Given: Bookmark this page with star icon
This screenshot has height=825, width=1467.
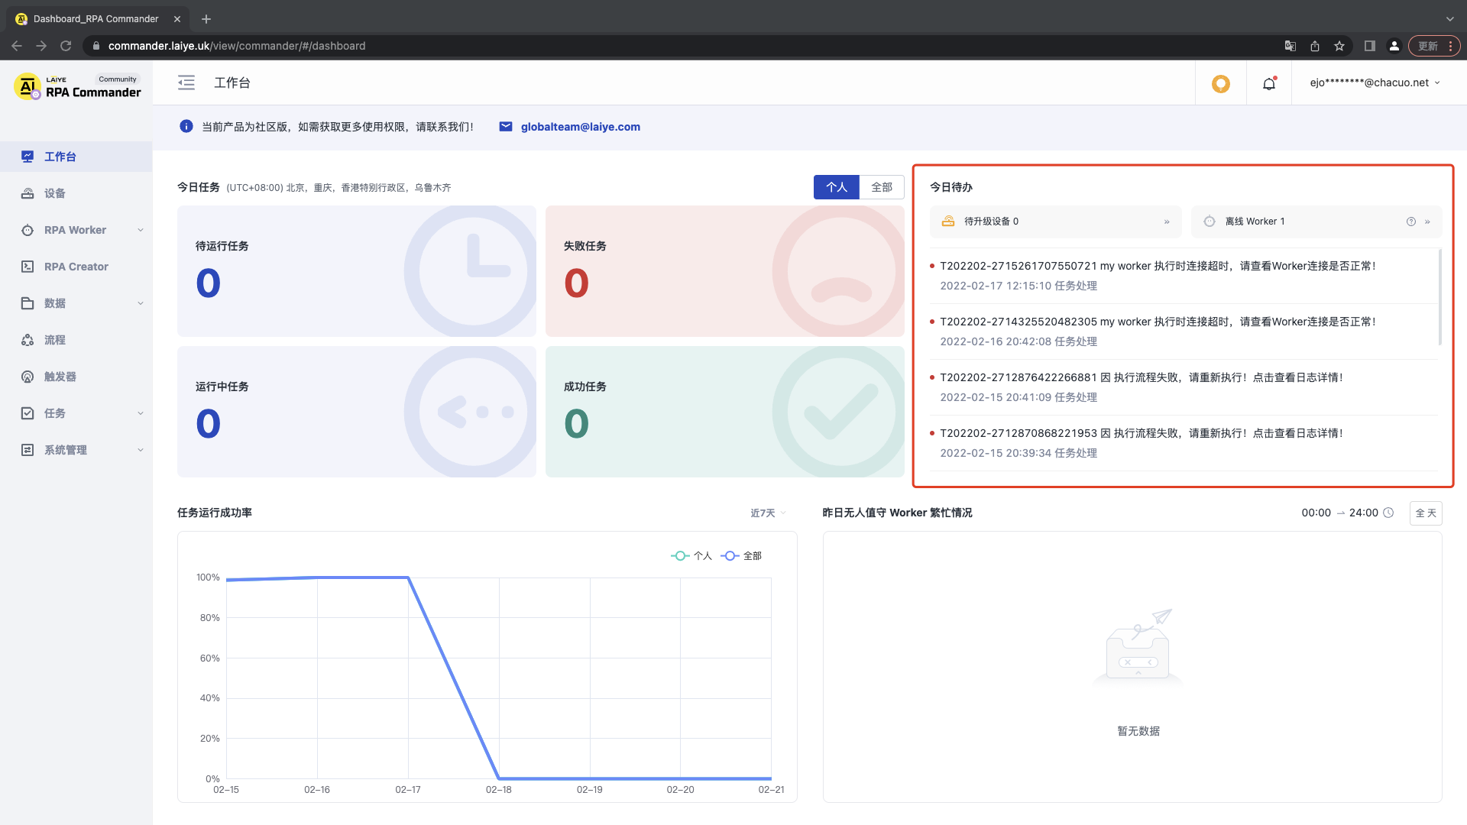Looking at the screenshot, I should click(x=1339, y=46).
